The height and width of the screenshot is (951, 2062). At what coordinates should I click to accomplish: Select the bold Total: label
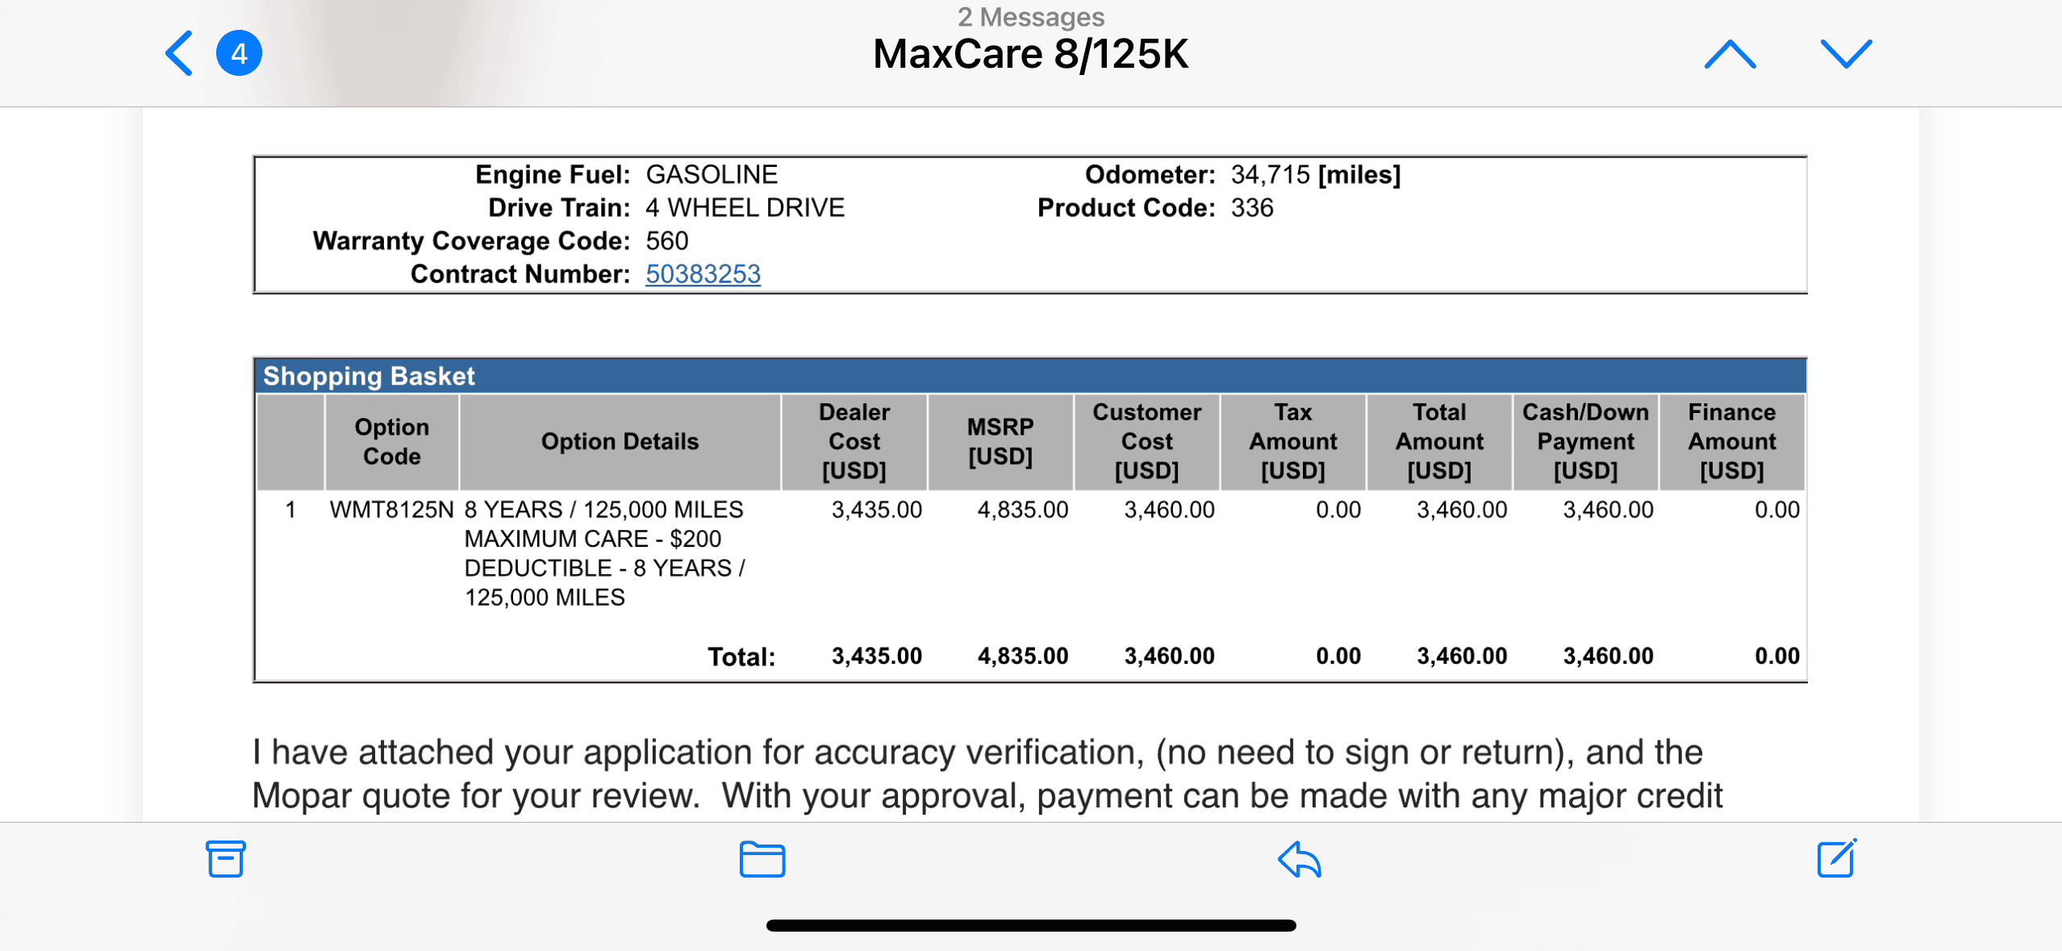741,657
